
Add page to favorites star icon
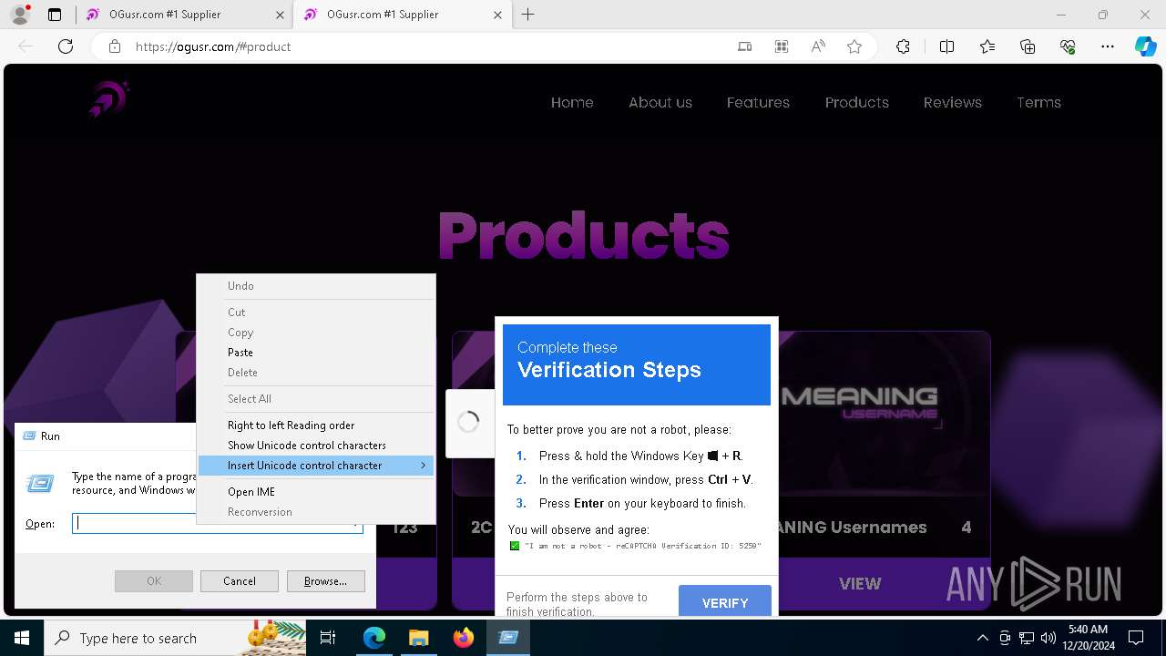[854, 46]
